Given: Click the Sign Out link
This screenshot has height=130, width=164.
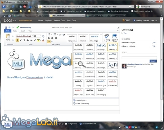Looking at the screenshot, I should point(154,21).
